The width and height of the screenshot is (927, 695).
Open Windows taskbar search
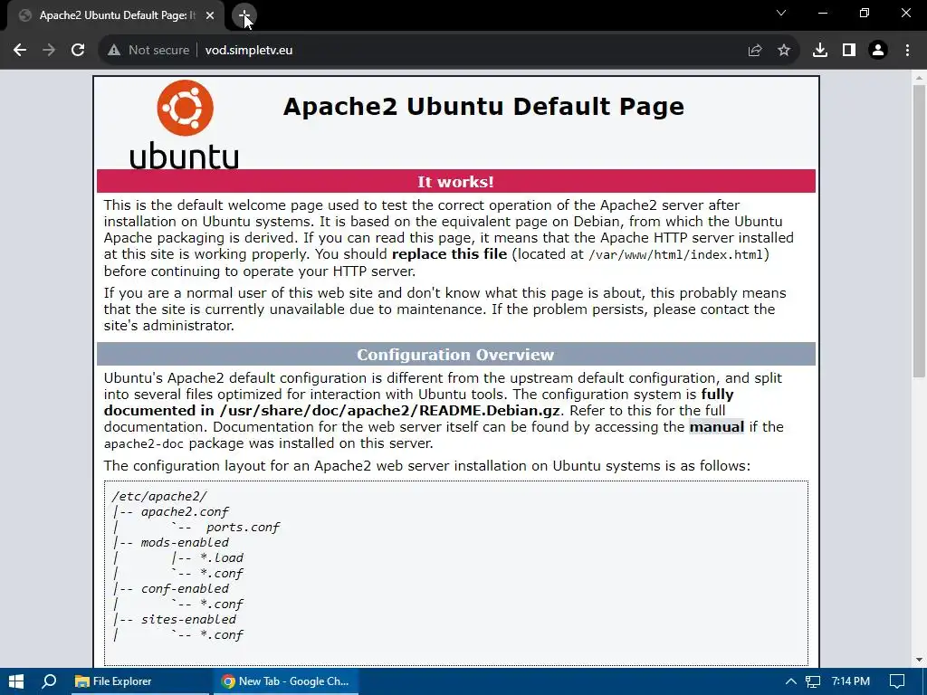[x=49, y=681]
